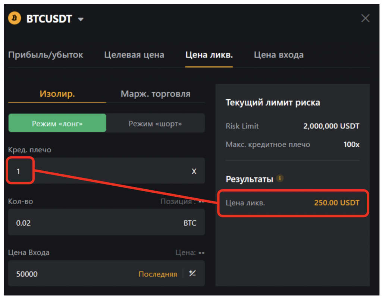Viewport: 382px width, 298px height.
Task: Click the plus/minus percent icon
Action: coord(192,273)
